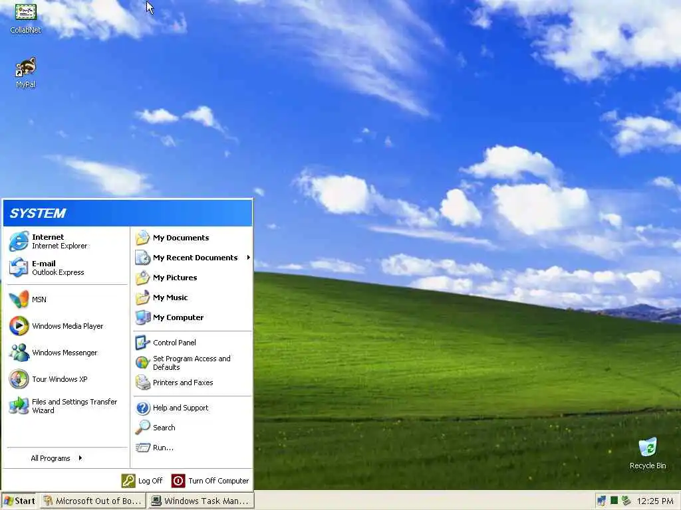This screenshot has width=681, height=510.
Task: Open the CollabNet desktop icon
Action: coord(26,18)
